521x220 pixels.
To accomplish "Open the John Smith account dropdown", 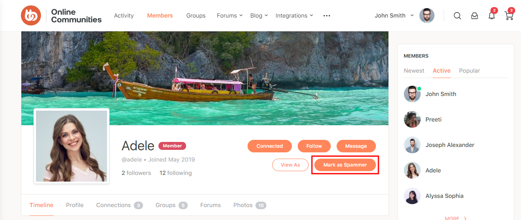I will coord(394,15).
